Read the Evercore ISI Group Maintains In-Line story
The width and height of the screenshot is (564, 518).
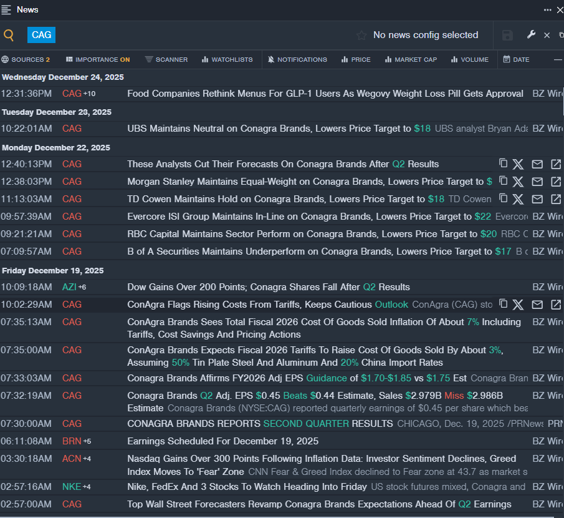point(309,217)
